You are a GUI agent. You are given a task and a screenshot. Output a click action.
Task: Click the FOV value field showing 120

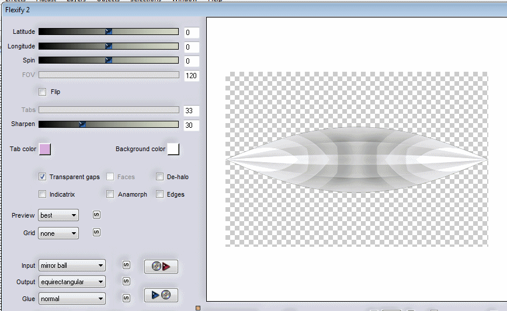click(192, 76)
